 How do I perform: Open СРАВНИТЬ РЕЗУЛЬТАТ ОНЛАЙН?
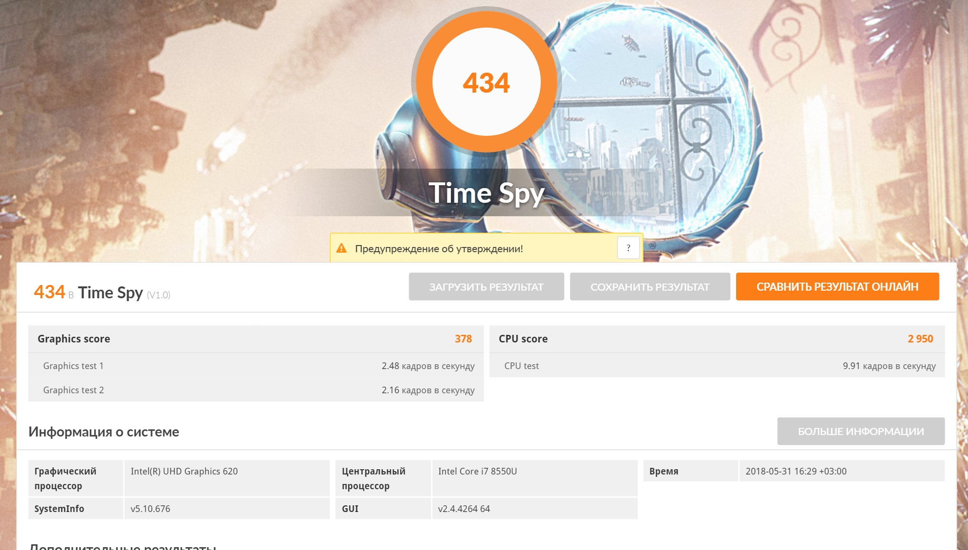click(x=837, y=286)
